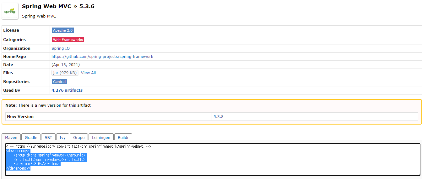The image size is (422, 179).
Task: Click the Spring logo icon
Action: click(x=10, y=11)
